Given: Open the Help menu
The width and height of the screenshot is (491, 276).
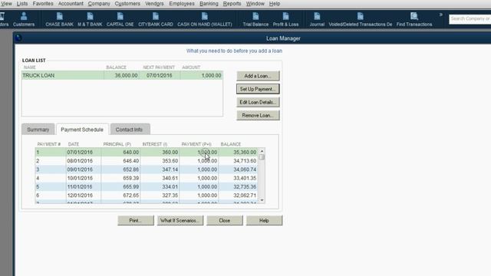Looking at the screenshot, I should coord(275,4).
